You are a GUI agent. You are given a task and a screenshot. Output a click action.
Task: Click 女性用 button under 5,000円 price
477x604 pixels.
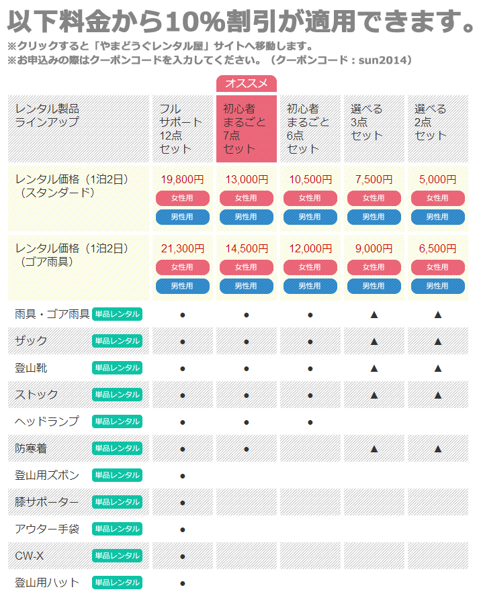click(437, 198)
